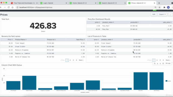Close the Search | Splunk tab
Screen dimensions: 173x97
tap(125, 3)
